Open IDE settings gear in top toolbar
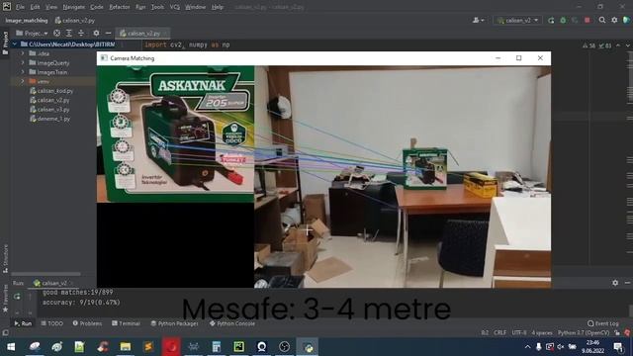This screenshot has height=356, width=633. click(614, 20)
